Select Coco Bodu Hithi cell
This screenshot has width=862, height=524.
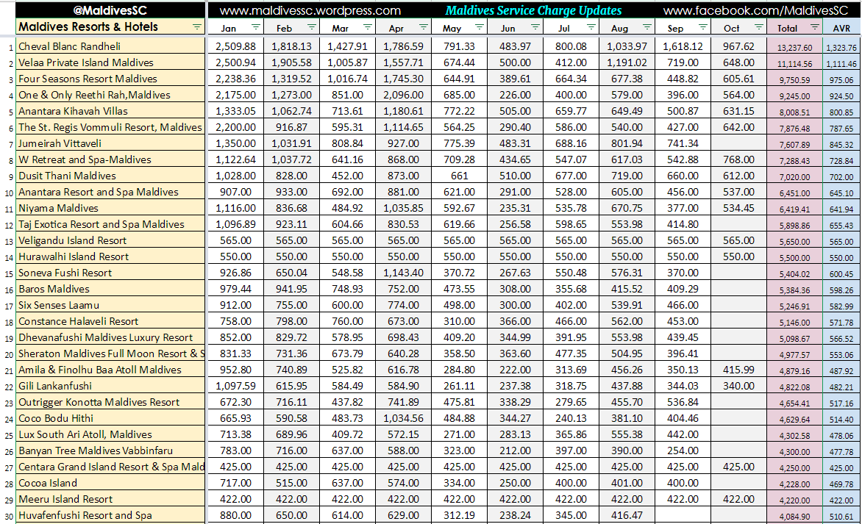coord(110,419)
